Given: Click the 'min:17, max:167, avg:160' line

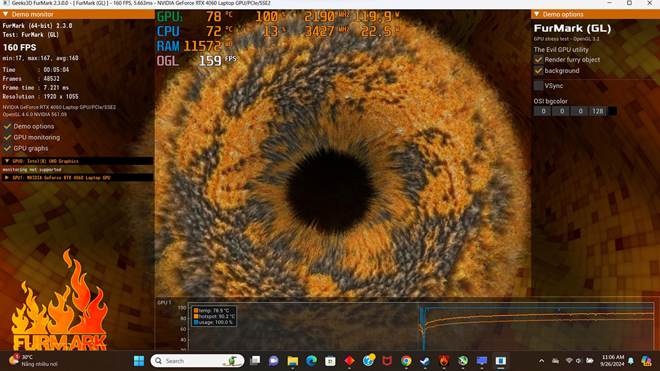Looking at the screenshot, I should click(40, 58).
